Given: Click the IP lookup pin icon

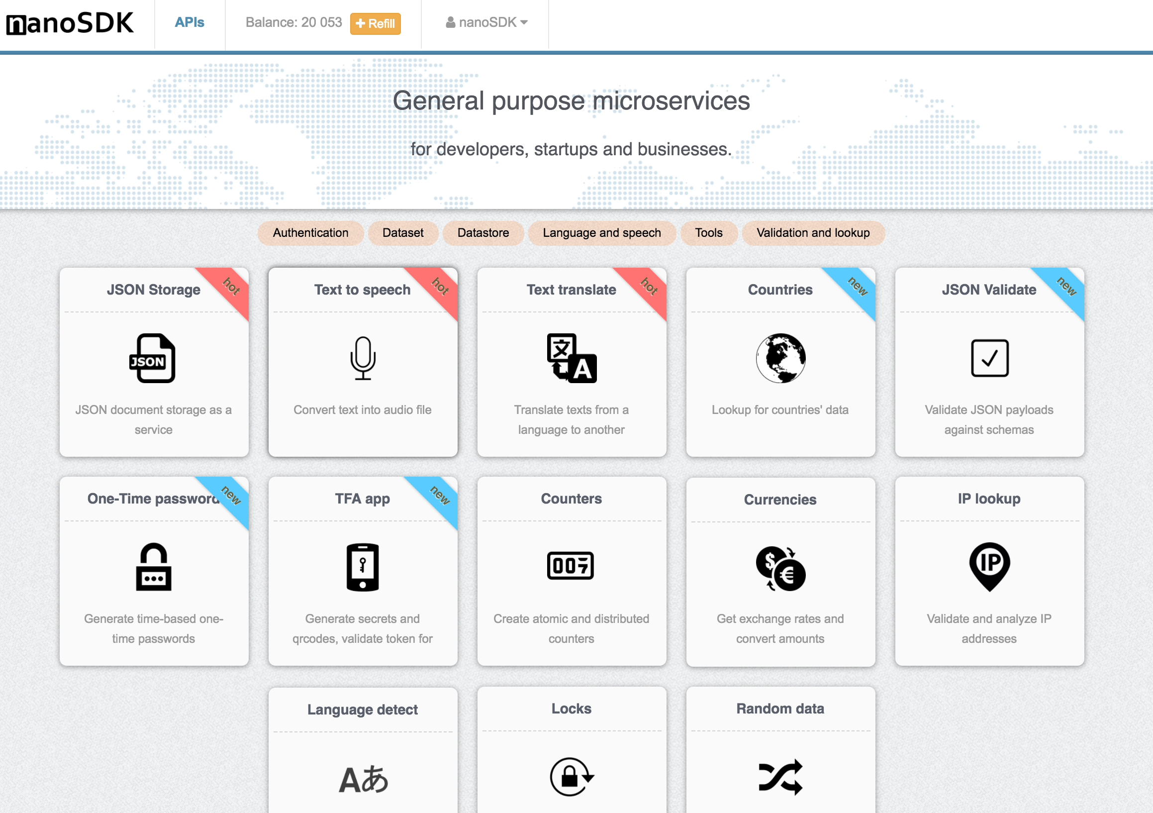Looking at the screenshot, I should pyautogui.click(x=989, y=566).
